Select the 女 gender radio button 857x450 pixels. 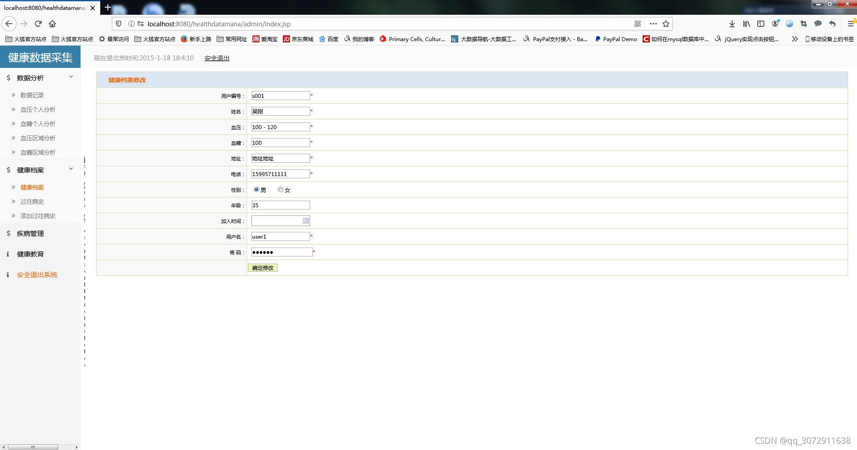point(281,189)
